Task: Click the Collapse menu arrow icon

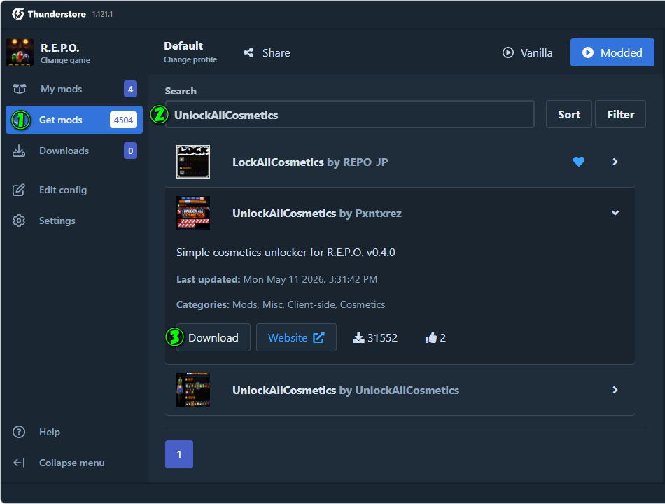Action: pyautogui.click(x=19, y=463)
